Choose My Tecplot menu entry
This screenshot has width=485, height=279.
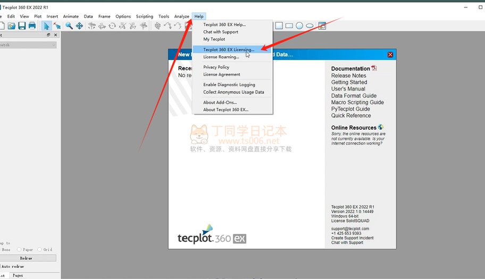click(x=232, y=39)
